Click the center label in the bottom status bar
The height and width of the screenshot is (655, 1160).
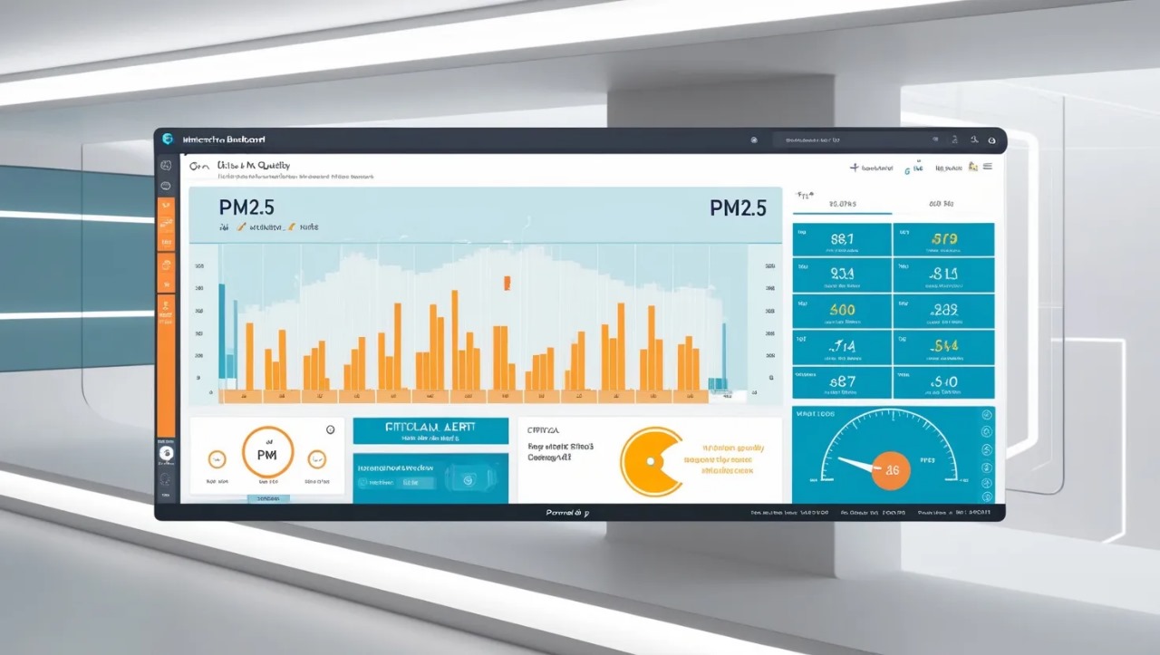tap(567, 513)
